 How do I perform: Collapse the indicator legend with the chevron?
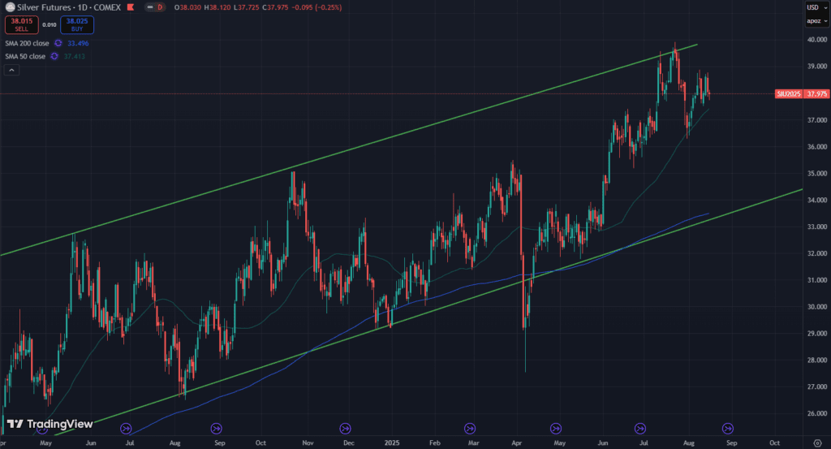(x=11, y=71)
